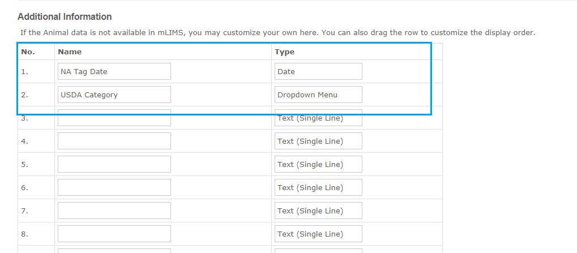Select the row 5 name input box
Screen dimensions: 577x253
click(114, 164)
